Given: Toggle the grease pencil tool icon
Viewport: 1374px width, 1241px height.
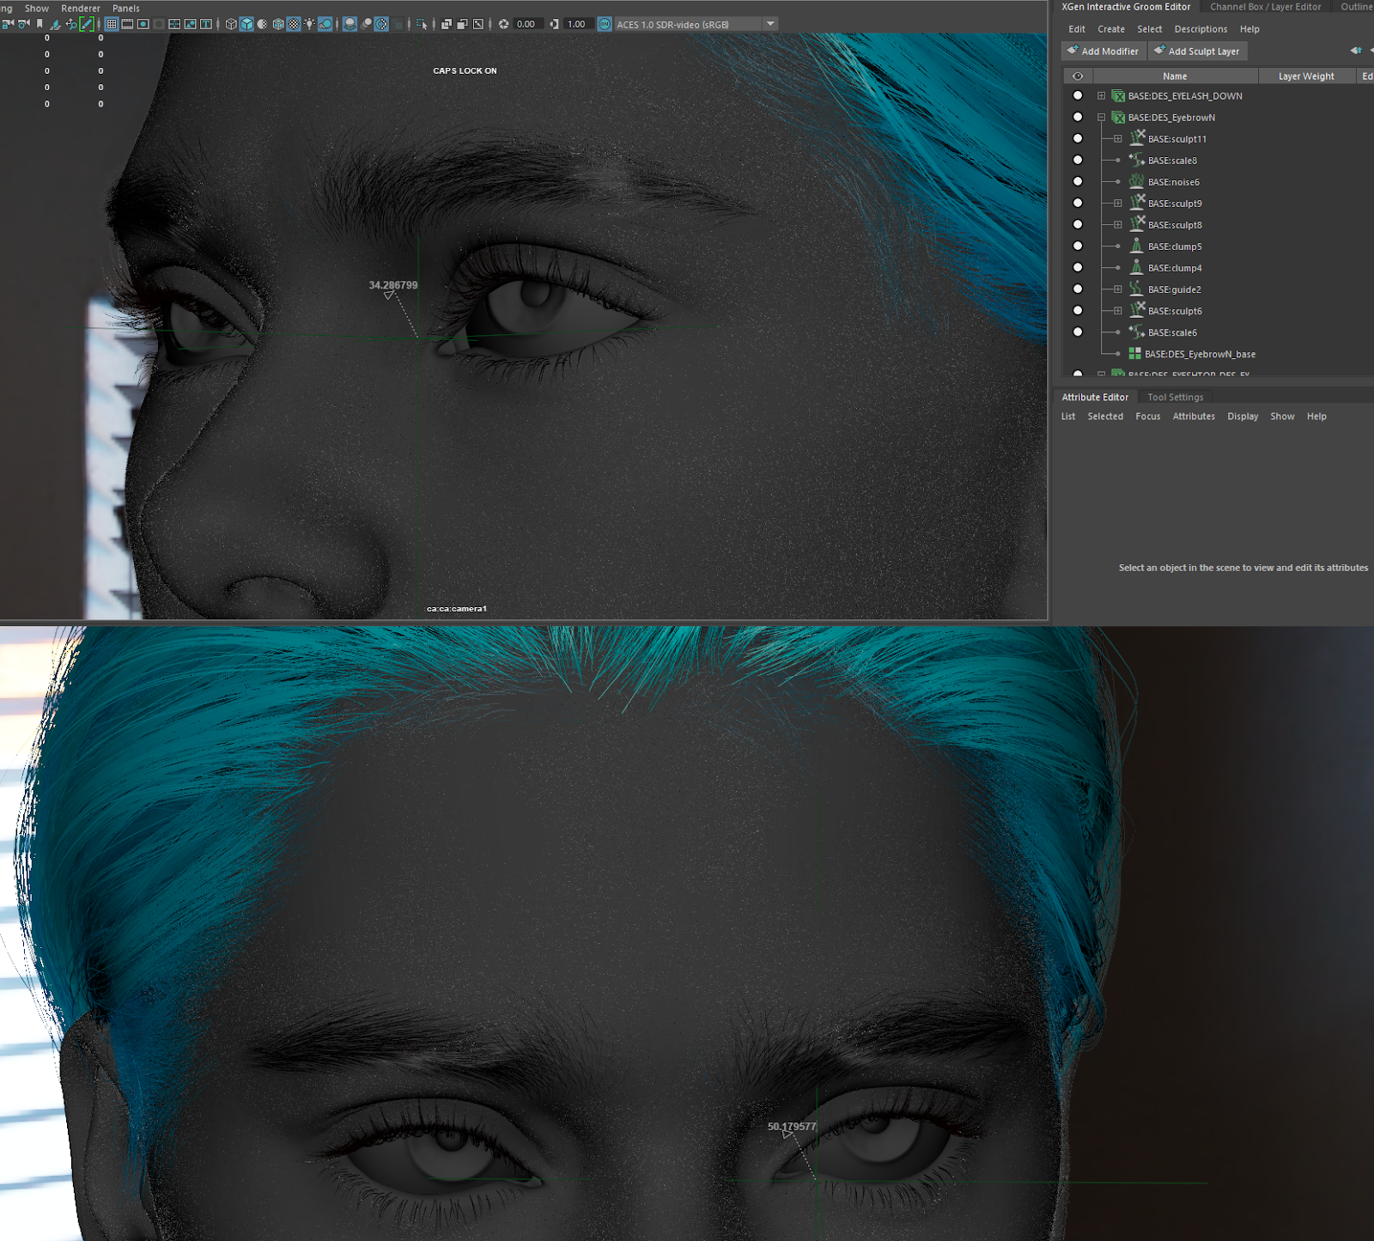Looking at the screenshot, I should [86, 24].
